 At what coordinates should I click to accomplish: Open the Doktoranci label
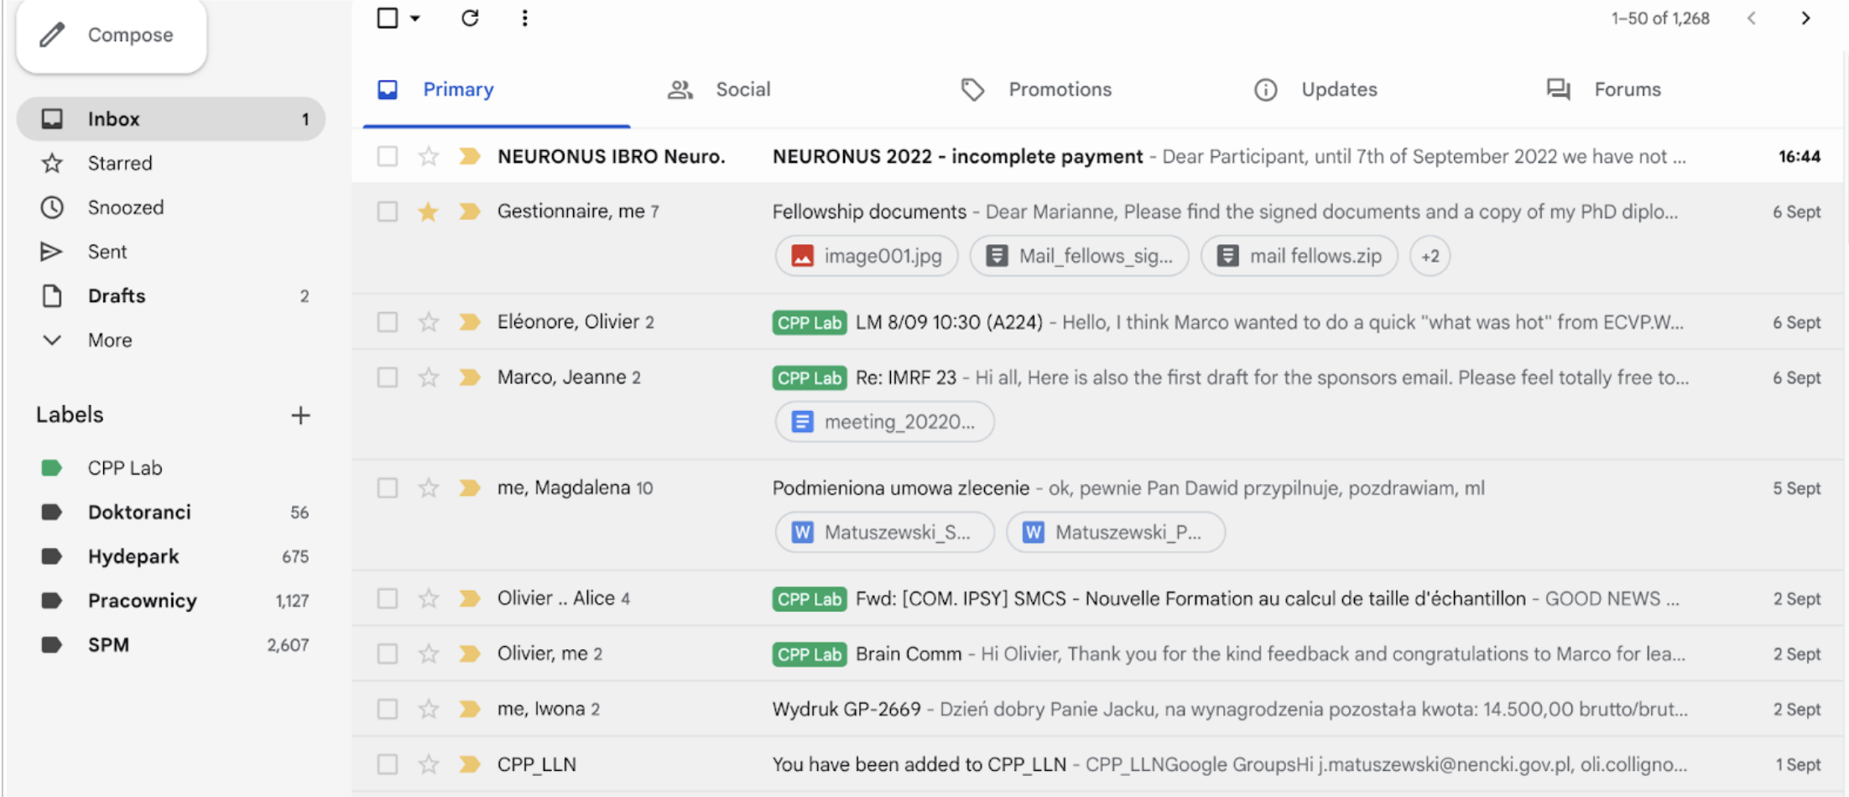tap(171, 513)
